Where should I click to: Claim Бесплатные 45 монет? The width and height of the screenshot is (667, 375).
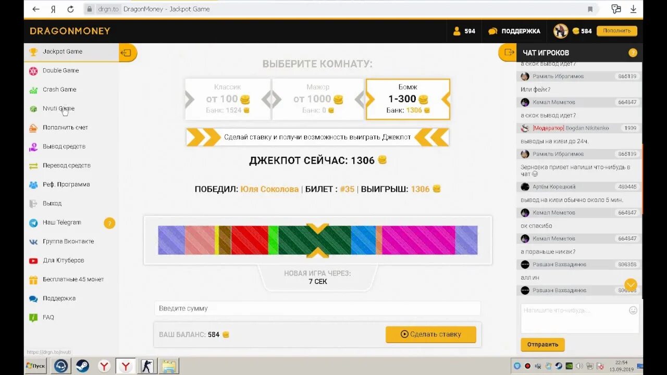coord(73,279)
